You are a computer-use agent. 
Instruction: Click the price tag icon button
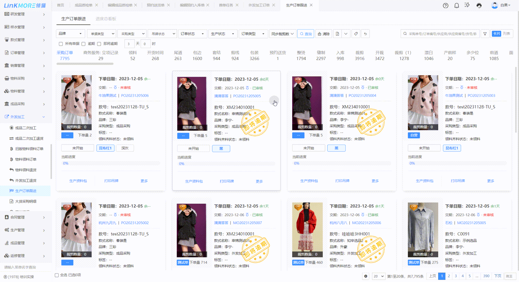[x=356, y=34]
